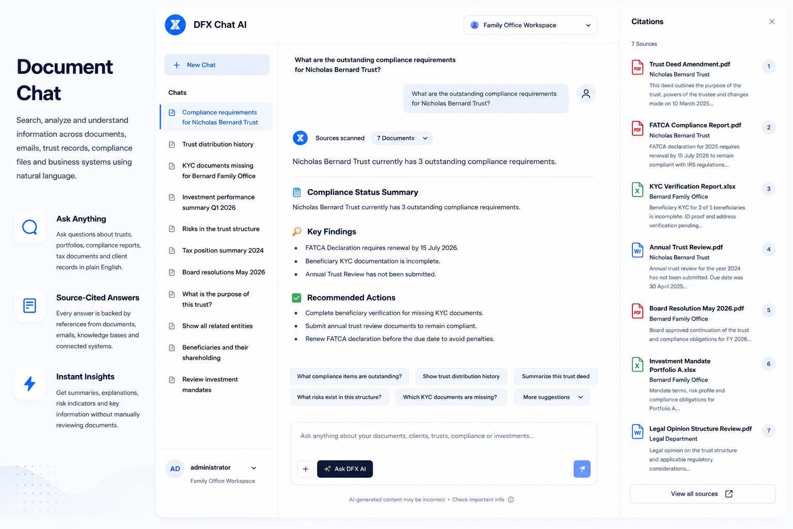Click the PDF icon for Trust Deed Amendment.pdf
The width and height of the screenshot is (793, 529).
click(x=638, y=68)
